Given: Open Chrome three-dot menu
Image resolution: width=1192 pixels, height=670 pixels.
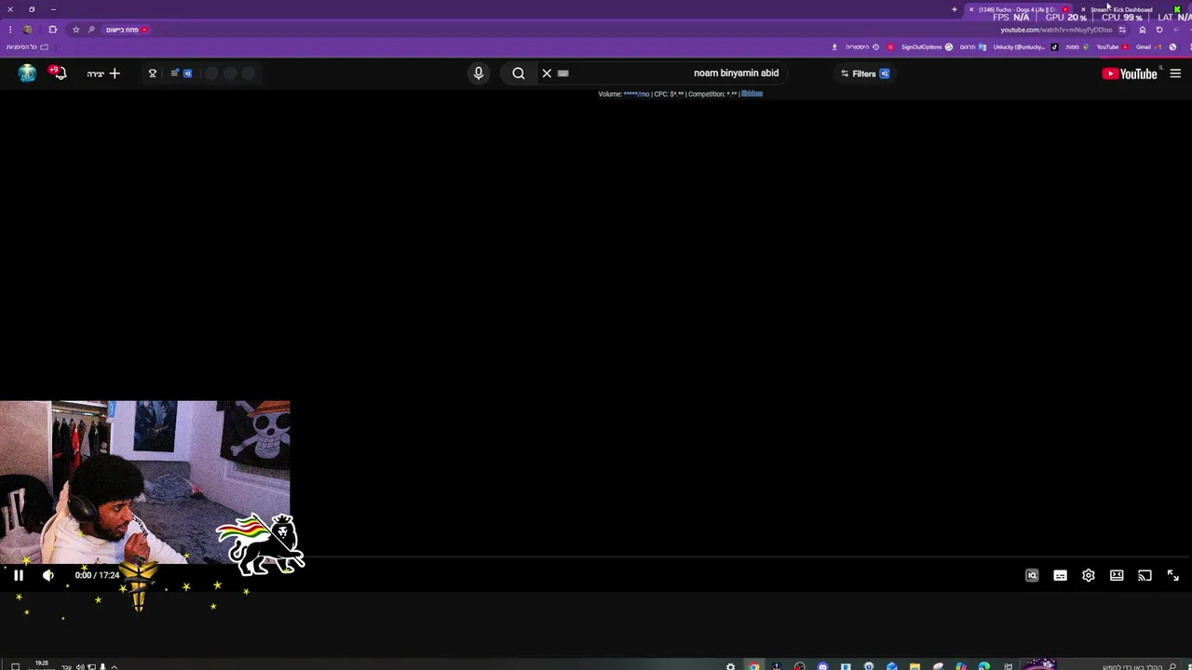Looking at the screenshot, I should coord(10,30).
